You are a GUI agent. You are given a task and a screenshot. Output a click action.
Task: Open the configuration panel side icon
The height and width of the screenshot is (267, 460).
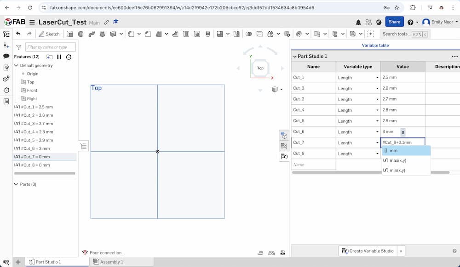(x=284, y=136)
